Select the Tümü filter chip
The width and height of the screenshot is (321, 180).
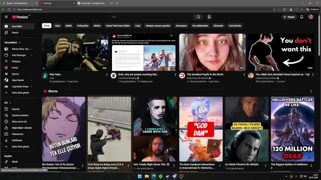tap(47, 26)
